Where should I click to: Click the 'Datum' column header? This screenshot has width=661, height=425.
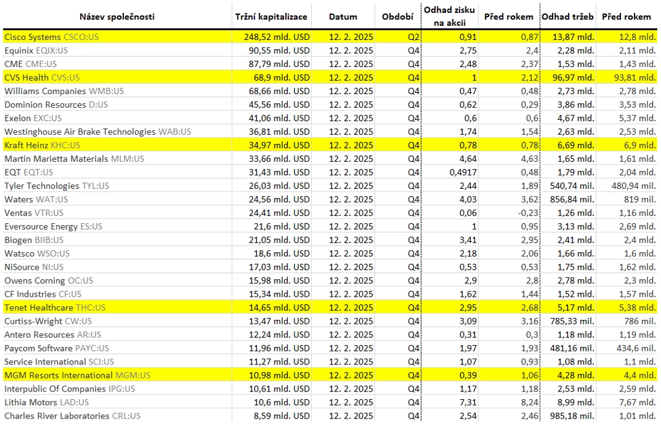pyautogui.click(x=343, y=17)
